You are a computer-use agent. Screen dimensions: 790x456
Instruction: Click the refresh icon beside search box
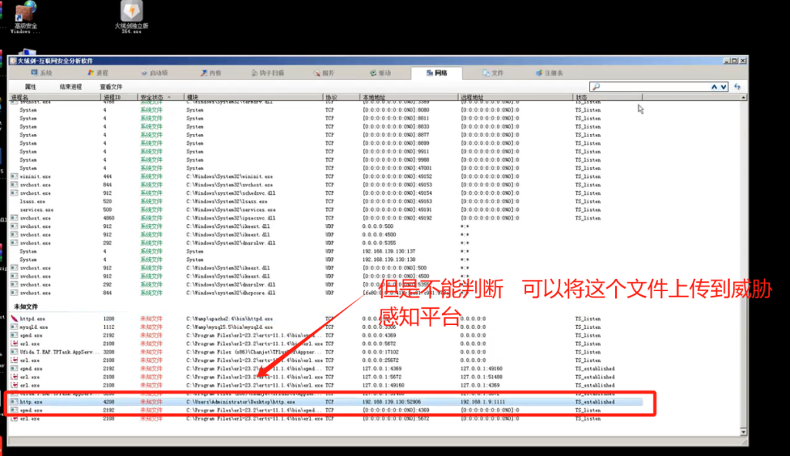pos(737,86)
